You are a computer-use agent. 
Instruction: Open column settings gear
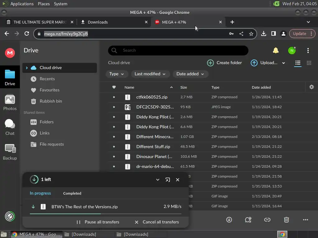pos(311,87)
